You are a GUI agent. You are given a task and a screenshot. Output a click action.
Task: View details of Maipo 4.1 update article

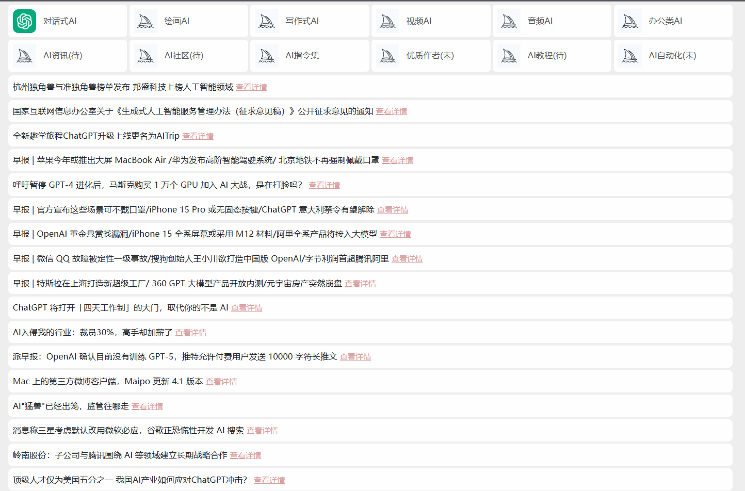221,382
